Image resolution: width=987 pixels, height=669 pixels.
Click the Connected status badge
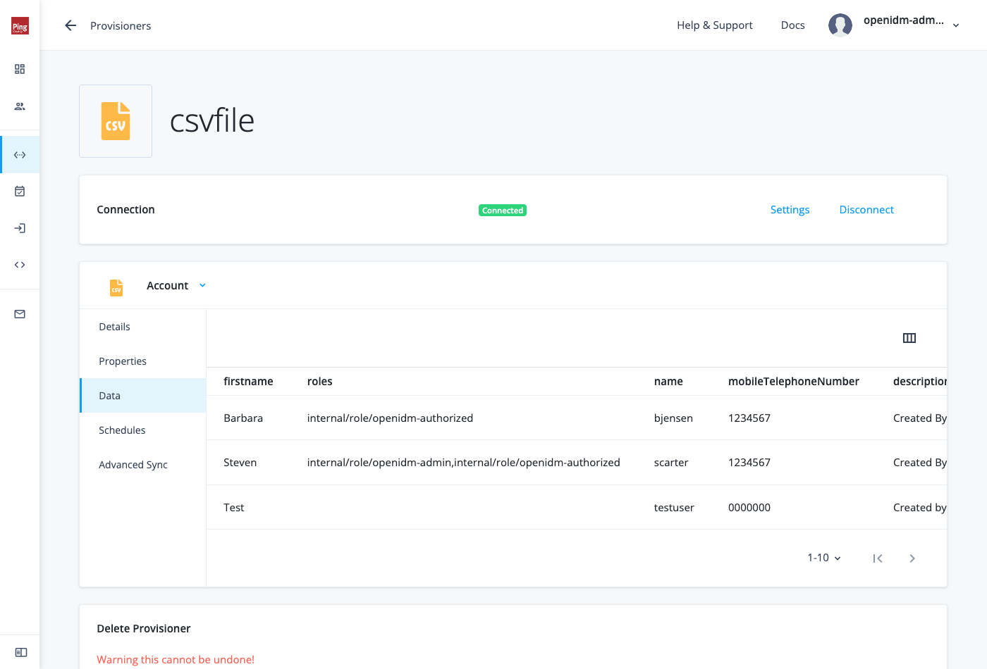(503, 211)
